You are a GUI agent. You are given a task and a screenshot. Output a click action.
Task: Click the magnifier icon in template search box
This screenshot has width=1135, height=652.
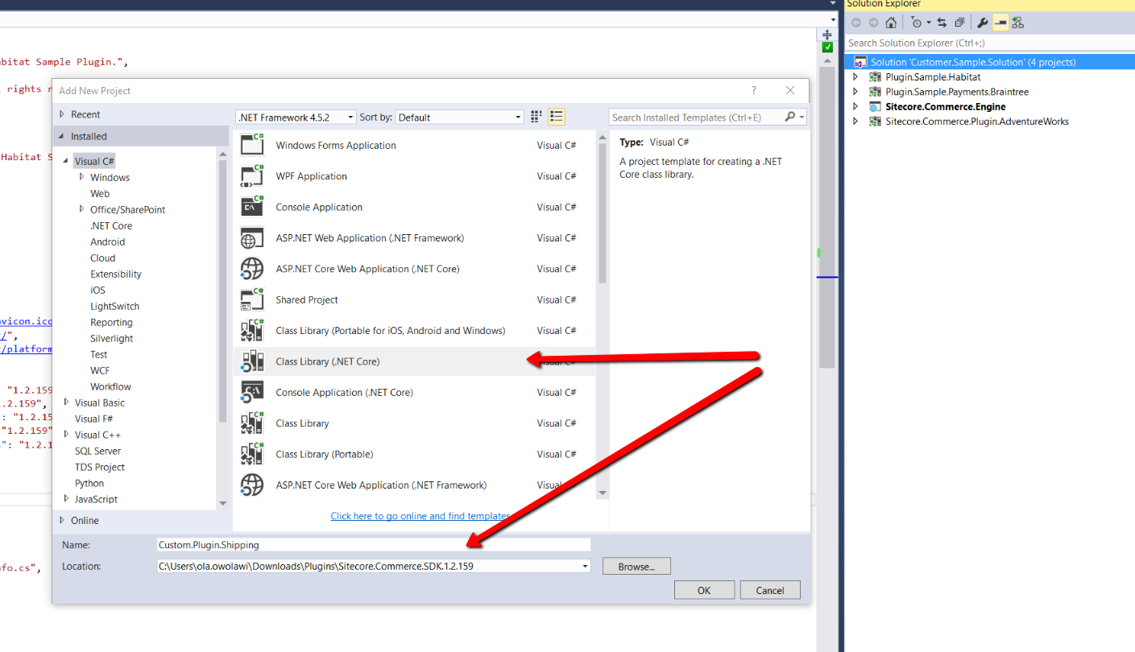pos(790,117)
